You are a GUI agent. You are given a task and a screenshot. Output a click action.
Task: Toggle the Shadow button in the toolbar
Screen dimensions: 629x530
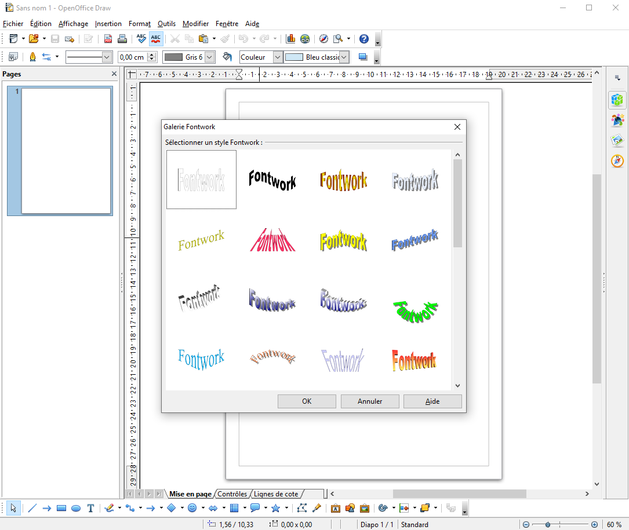click(363, 57)
